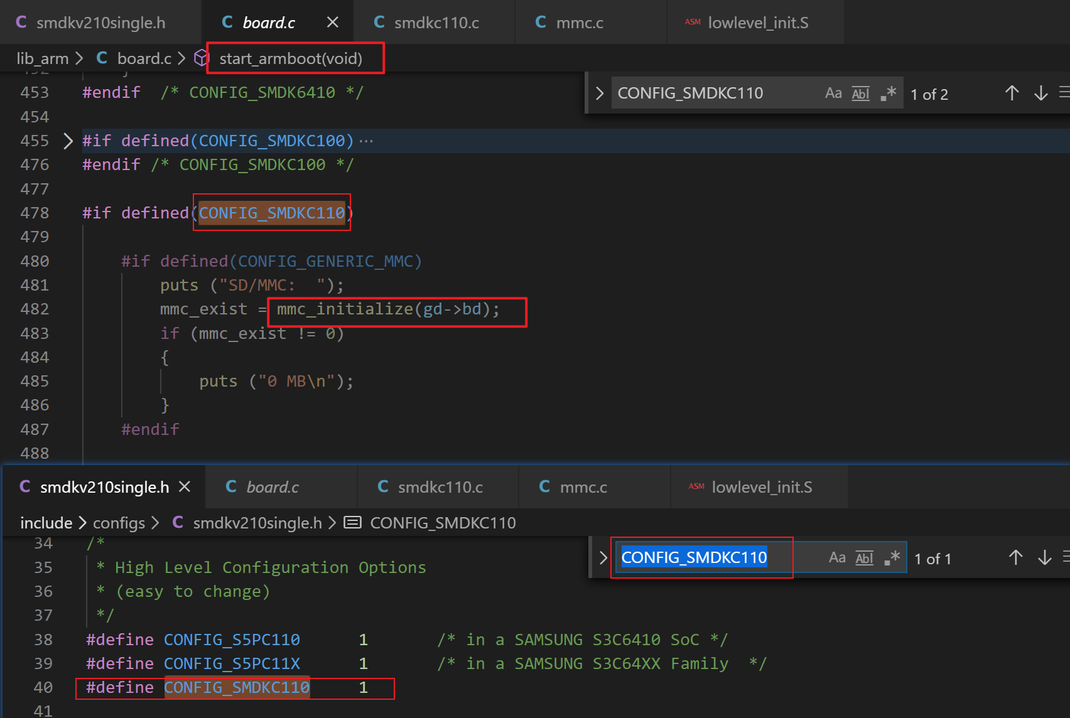Jump to next match in lower find widget

click(x=1044, y=558)
